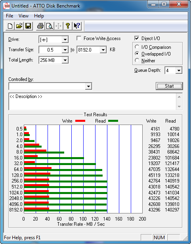Click read value 140297 for 8192.0 row
This screenshot has height=244, width=191.
pyautogui.click(x=172, y=210)
